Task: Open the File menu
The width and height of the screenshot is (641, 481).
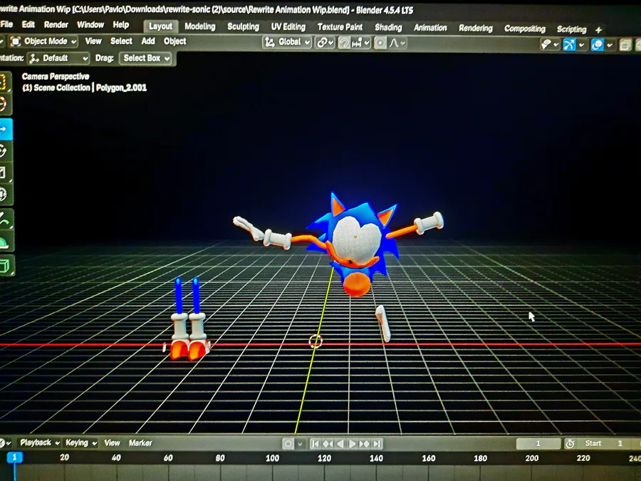Action: (6, 24)
